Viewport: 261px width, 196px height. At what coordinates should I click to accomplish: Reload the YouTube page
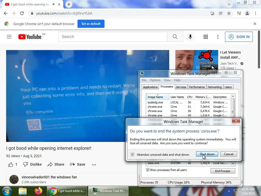(x=22, y=13)
